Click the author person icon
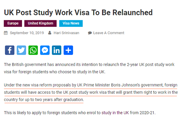Screen dimensions: 182x121 click(49, 33)
